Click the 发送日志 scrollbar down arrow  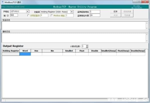click(147, 28)
